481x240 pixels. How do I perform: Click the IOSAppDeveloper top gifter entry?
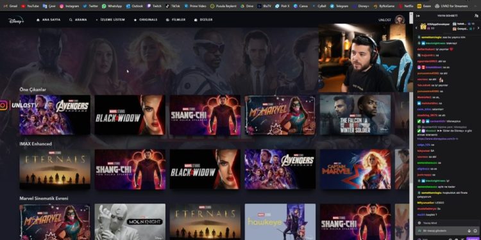435,26
